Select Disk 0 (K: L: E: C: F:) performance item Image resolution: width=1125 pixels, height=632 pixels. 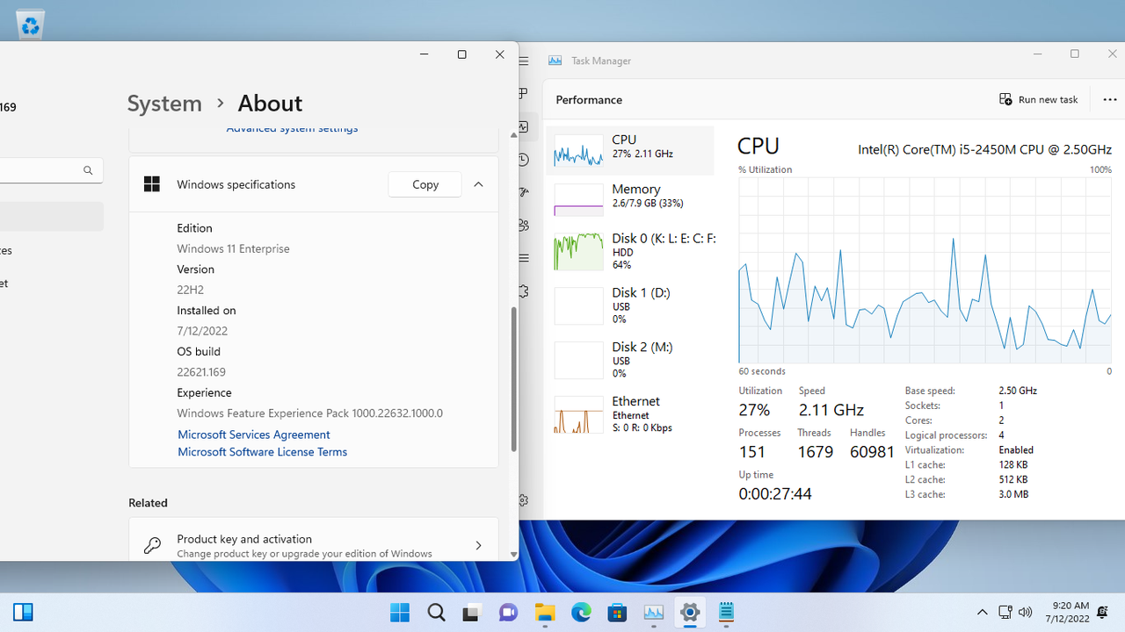pos(630,251)
